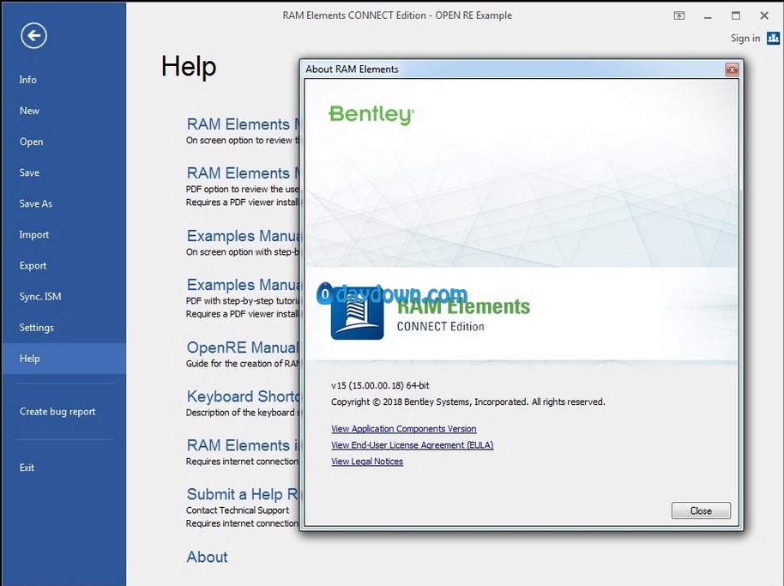Click the version text v15 (15.00.00.18) 64-bit
This screenshot has width=784, height=586.
(380, 385)
